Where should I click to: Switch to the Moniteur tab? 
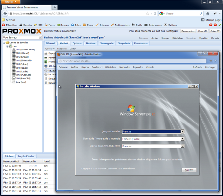(90, 43)
